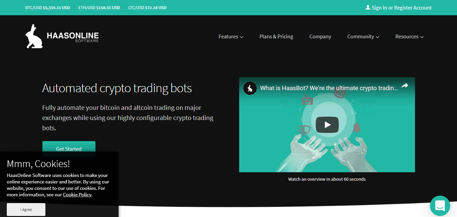Click the video channel rabbit avatar
The height and width of the screenshot is (217, 457).
point(250,88)
